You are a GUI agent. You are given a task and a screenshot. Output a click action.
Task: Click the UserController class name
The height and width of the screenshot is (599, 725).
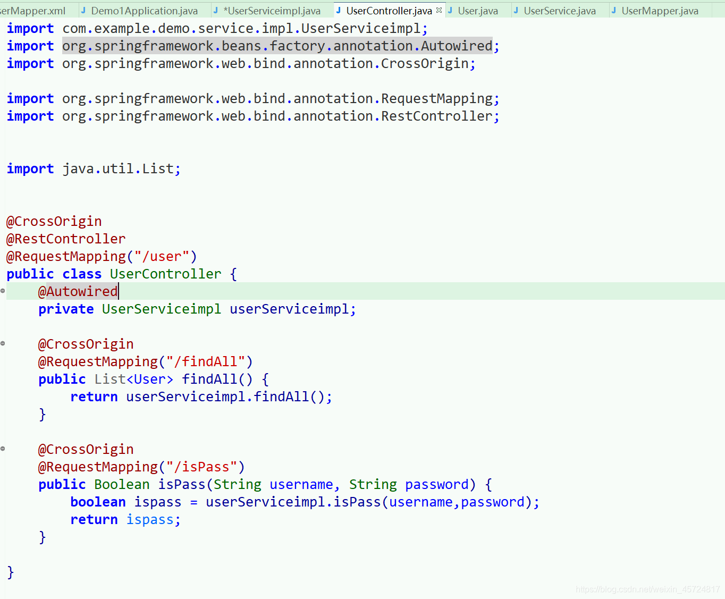click(x=165, y=274)
